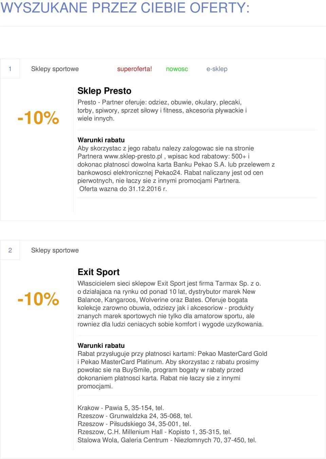Click 'Sklepy sportowe' category in second offer
Viewport: 326px width, 459px height.
tap(55, 250)
